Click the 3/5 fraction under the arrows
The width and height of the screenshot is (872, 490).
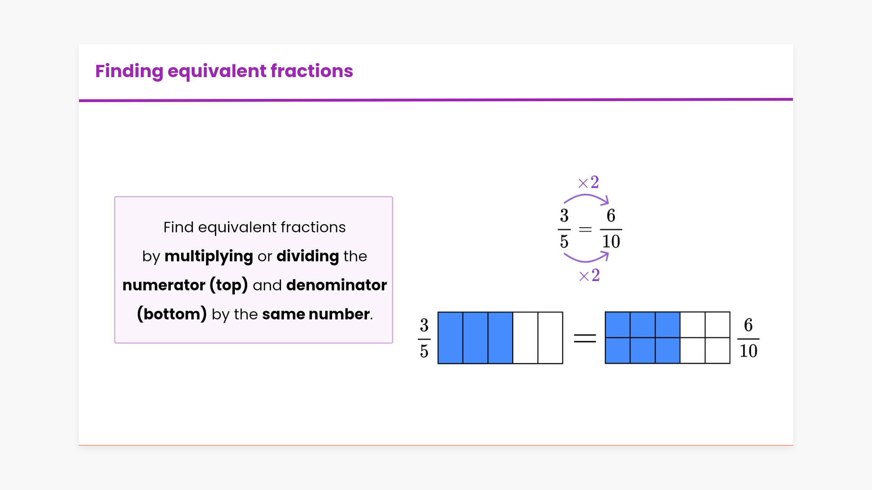(564, 229)
